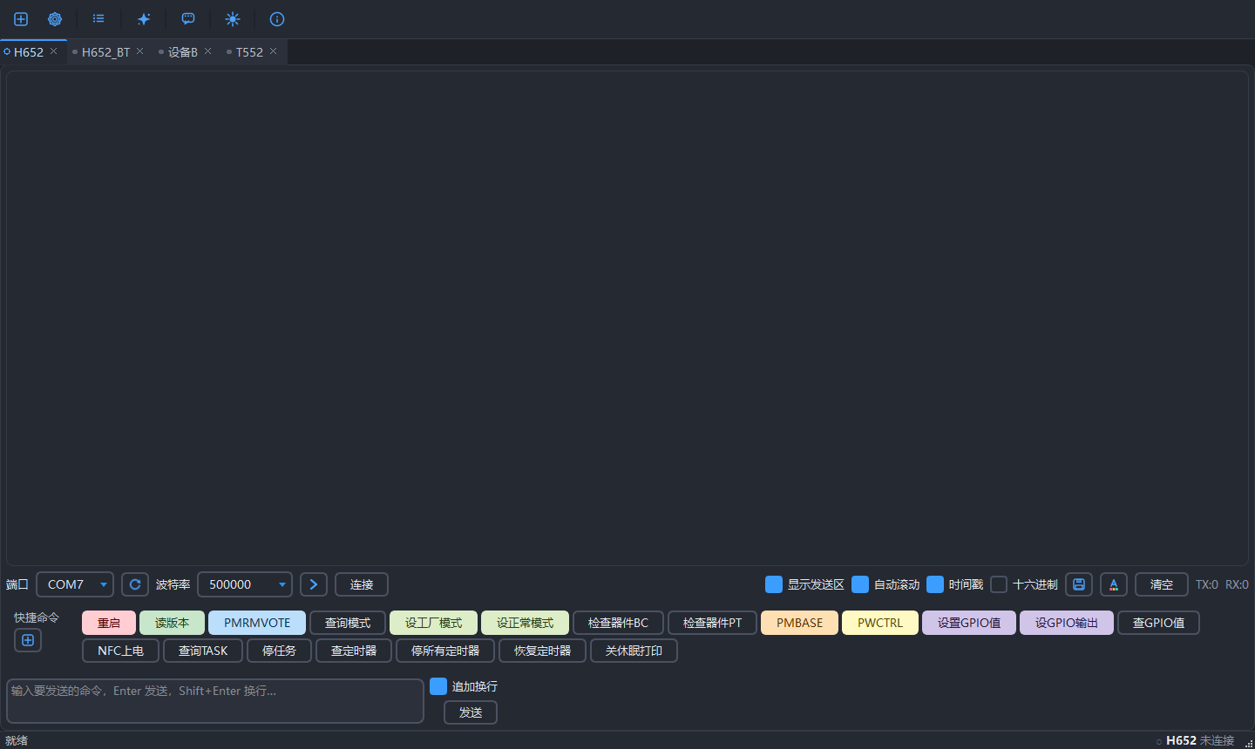Open the info icon in the top toolbar
The width and height of the screenshot is (1255, 749).
pyautogui.click(x=277, y=19)
